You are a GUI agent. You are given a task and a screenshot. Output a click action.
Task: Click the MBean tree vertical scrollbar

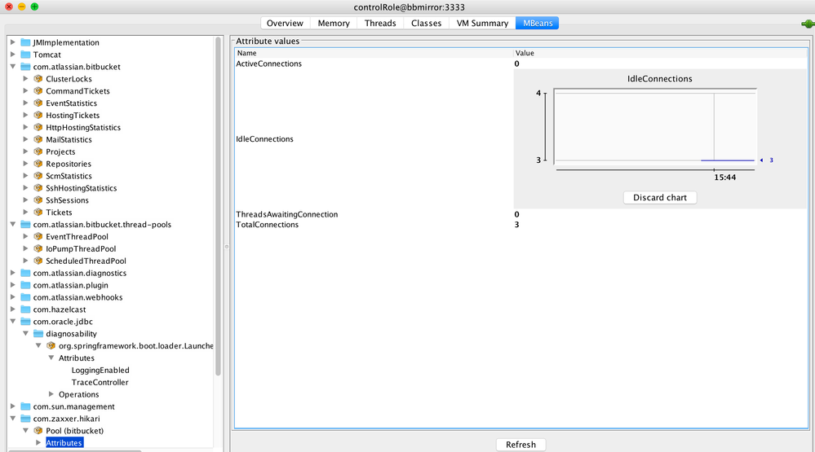[219, 207]
